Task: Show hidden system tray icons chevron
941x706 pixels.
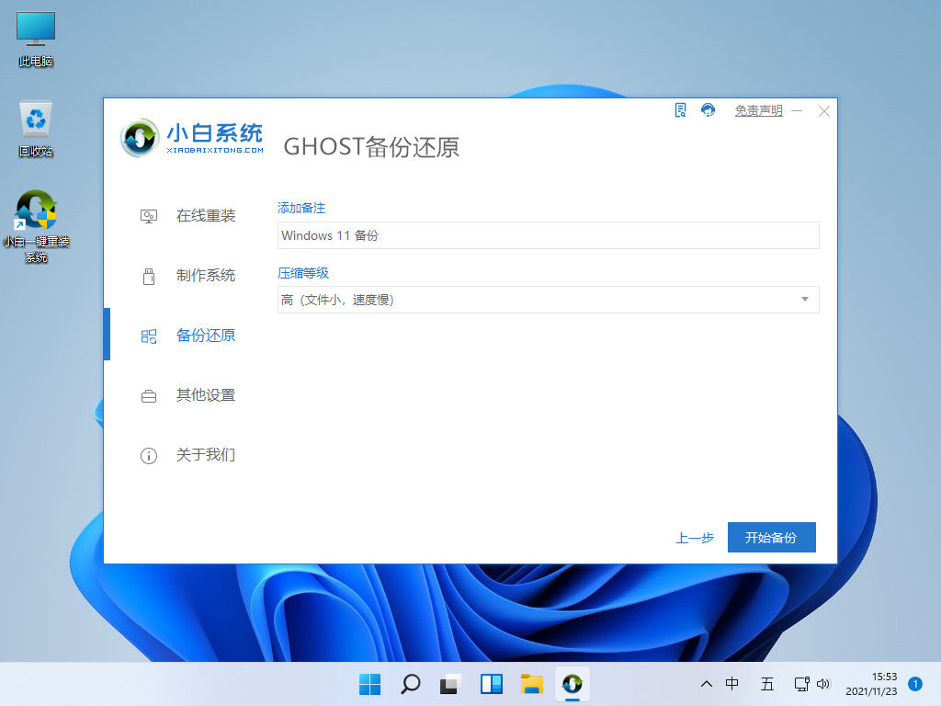Action: tap(706, 684)
